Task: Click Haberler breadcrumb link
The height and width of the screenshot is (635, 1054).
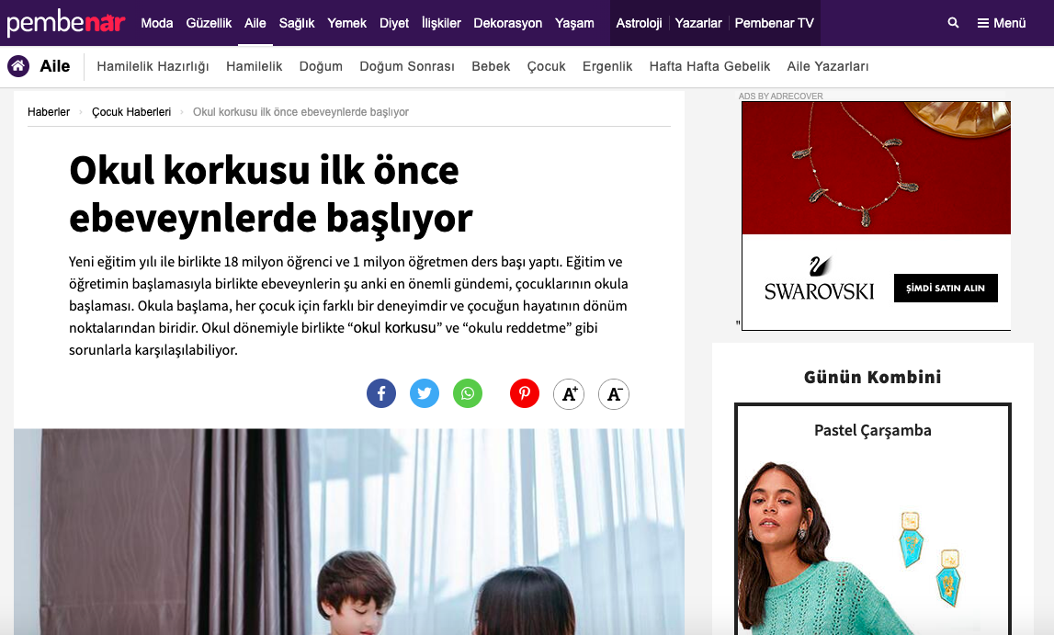Action: pyautogui.click(x=49, y=111)
